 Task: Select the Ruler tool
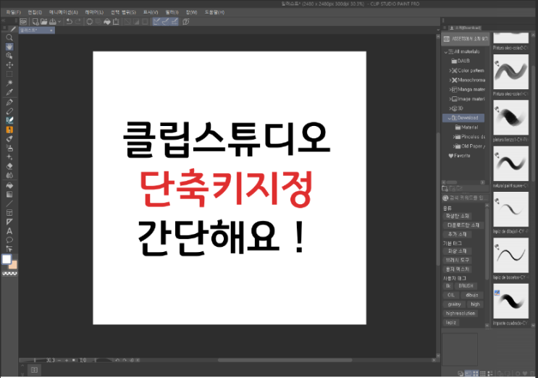click(x=9, y=222)
